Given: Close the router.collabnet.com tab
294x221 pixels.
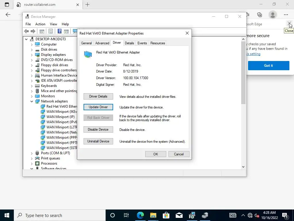Looking at the screenshot, I should (78, 5).
